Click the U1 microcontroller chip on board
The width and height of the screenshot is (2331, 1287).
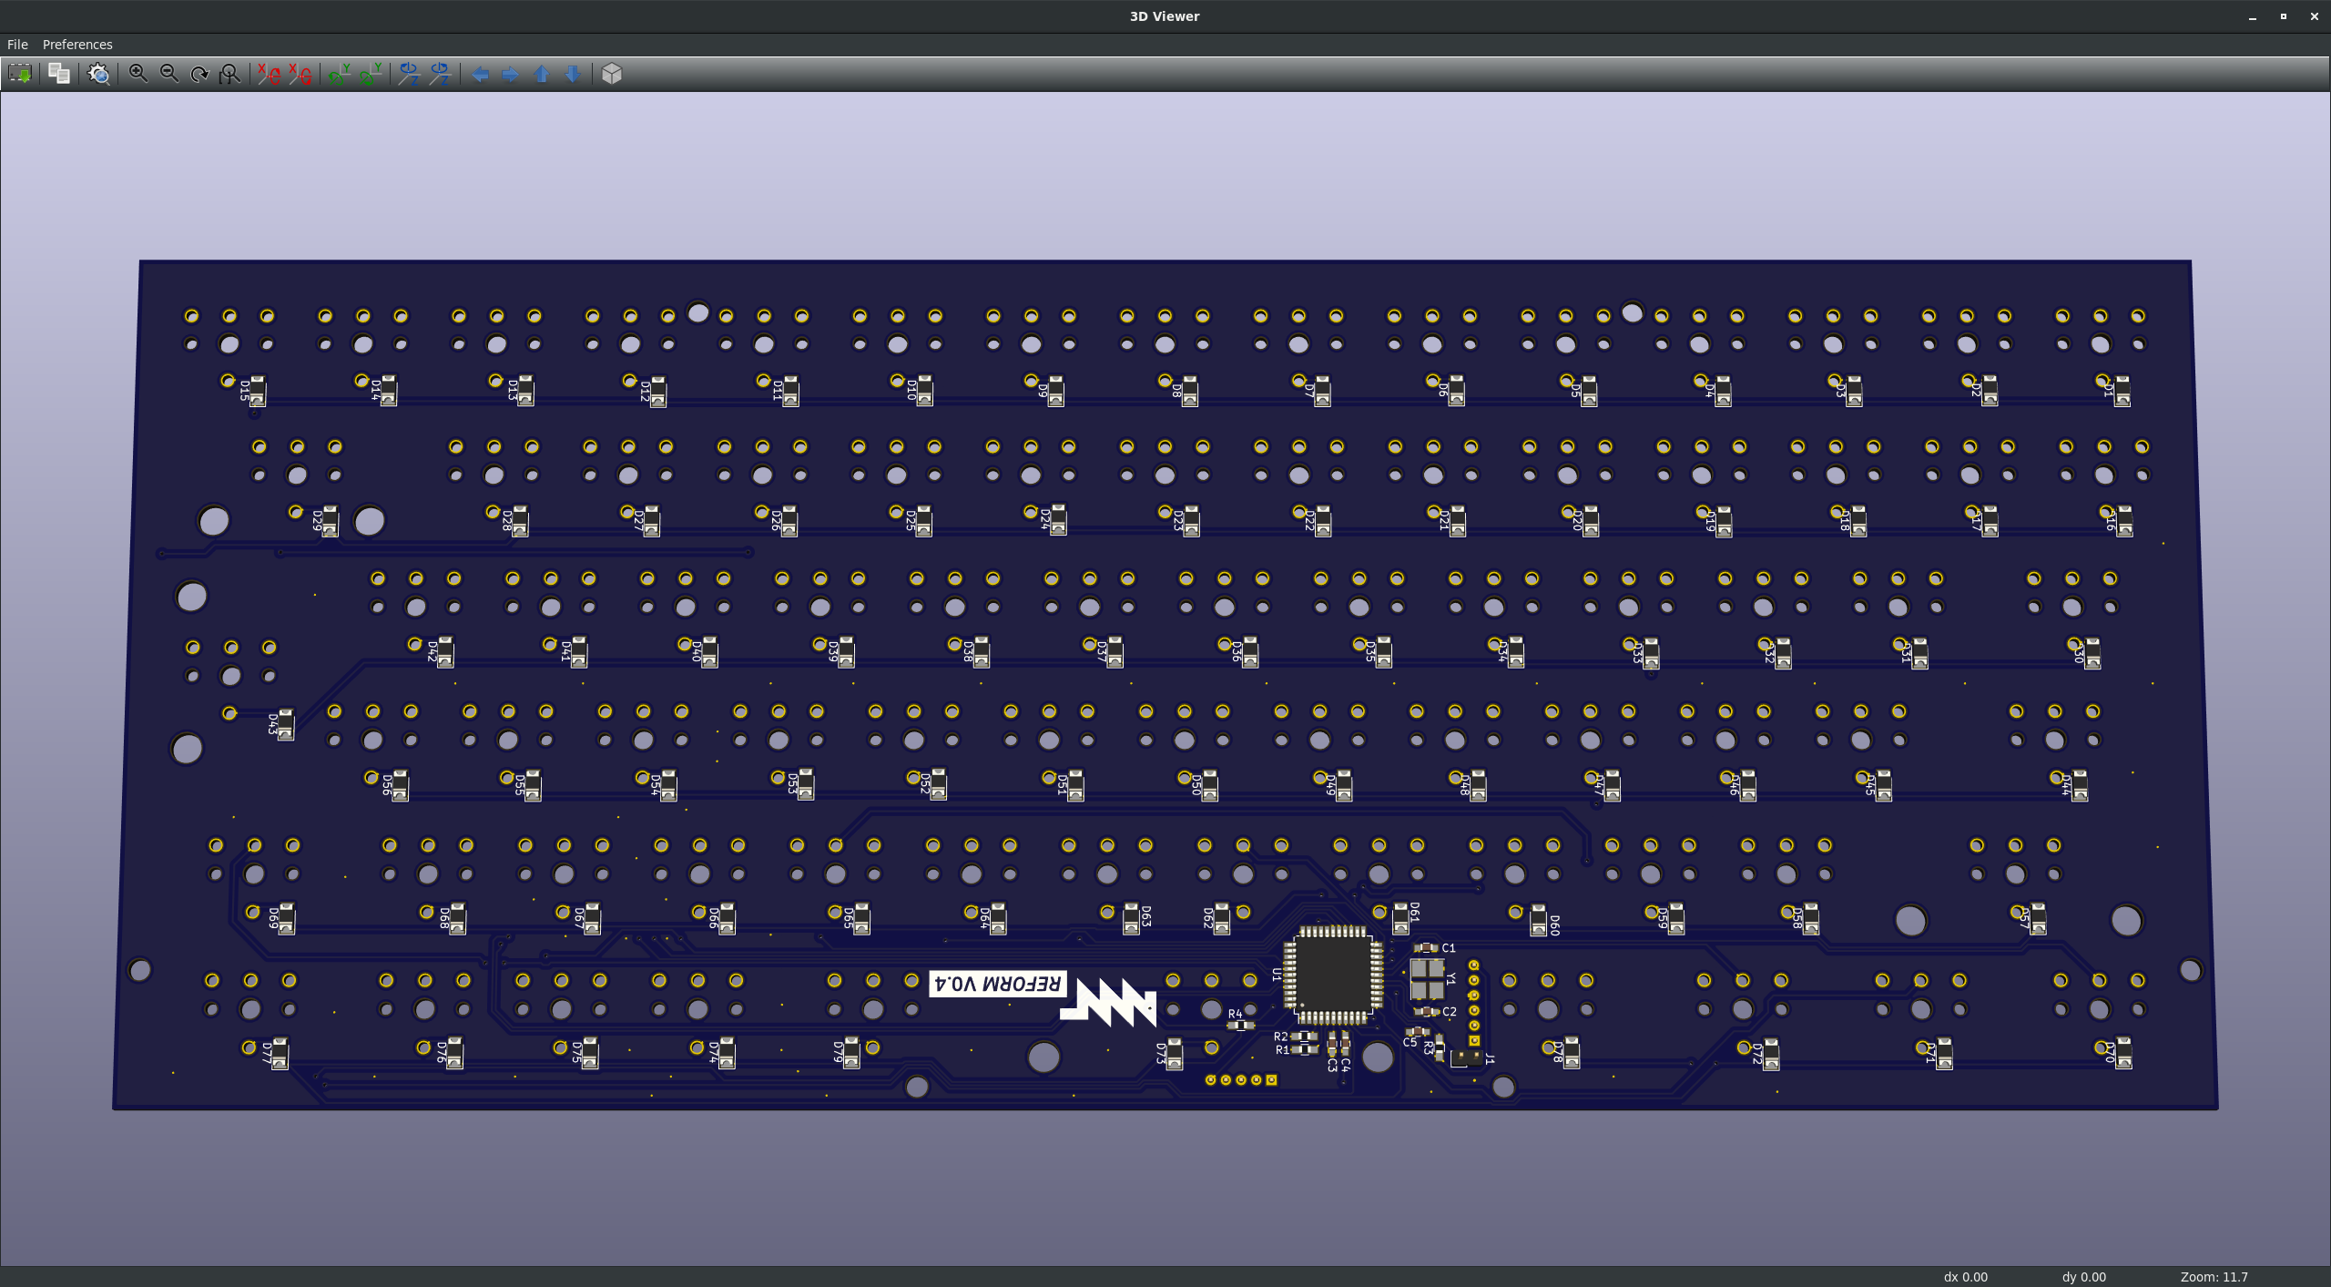click(x=1334, y=975)
